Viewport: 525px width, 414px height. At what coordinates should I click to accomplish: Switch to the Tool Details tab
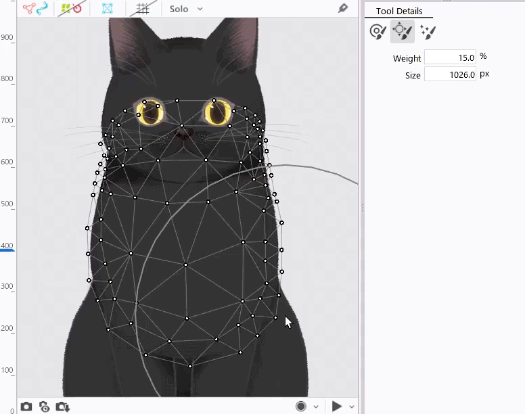pyautogui.click(x=399, y=11)
